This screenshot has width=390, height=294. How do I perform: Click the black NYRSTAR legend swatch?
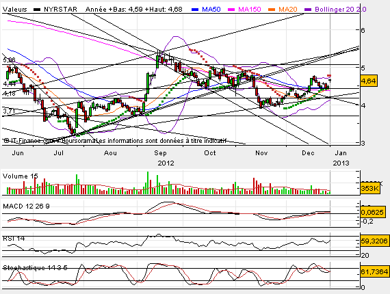tap(37, 10)
